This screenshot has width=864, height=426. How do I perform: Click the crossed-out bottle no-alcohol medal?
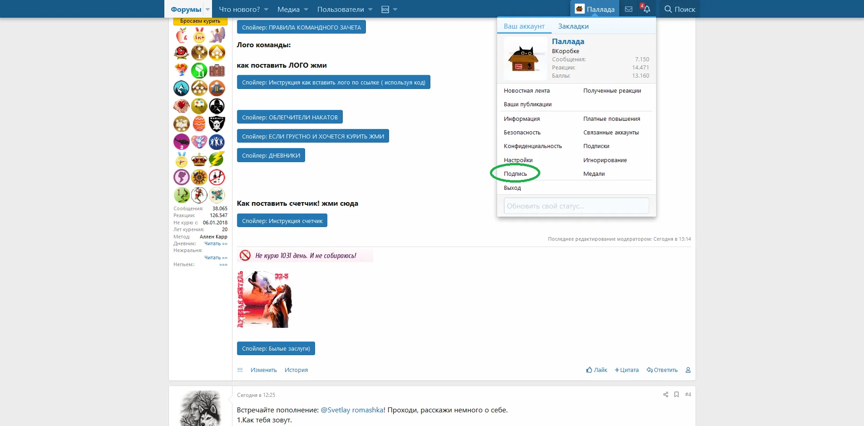tap(217, 177)
